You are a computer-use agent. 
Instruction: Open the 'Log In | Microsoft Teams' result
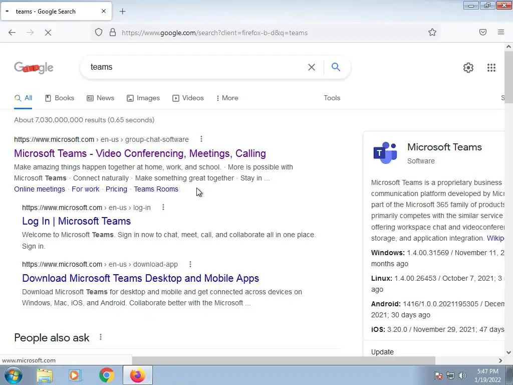click(77, 221)
